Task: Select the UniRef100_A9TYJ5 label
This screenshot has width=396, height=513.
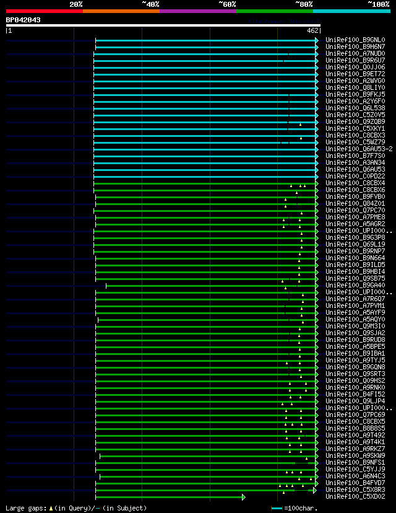Action: [355, 360]
